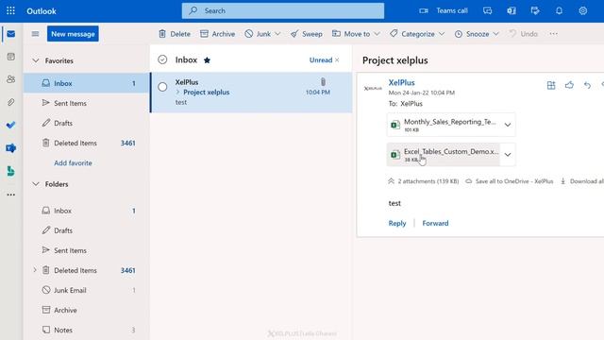
Task: Toggle Inbox favorite star
Action: coord(207,60)
